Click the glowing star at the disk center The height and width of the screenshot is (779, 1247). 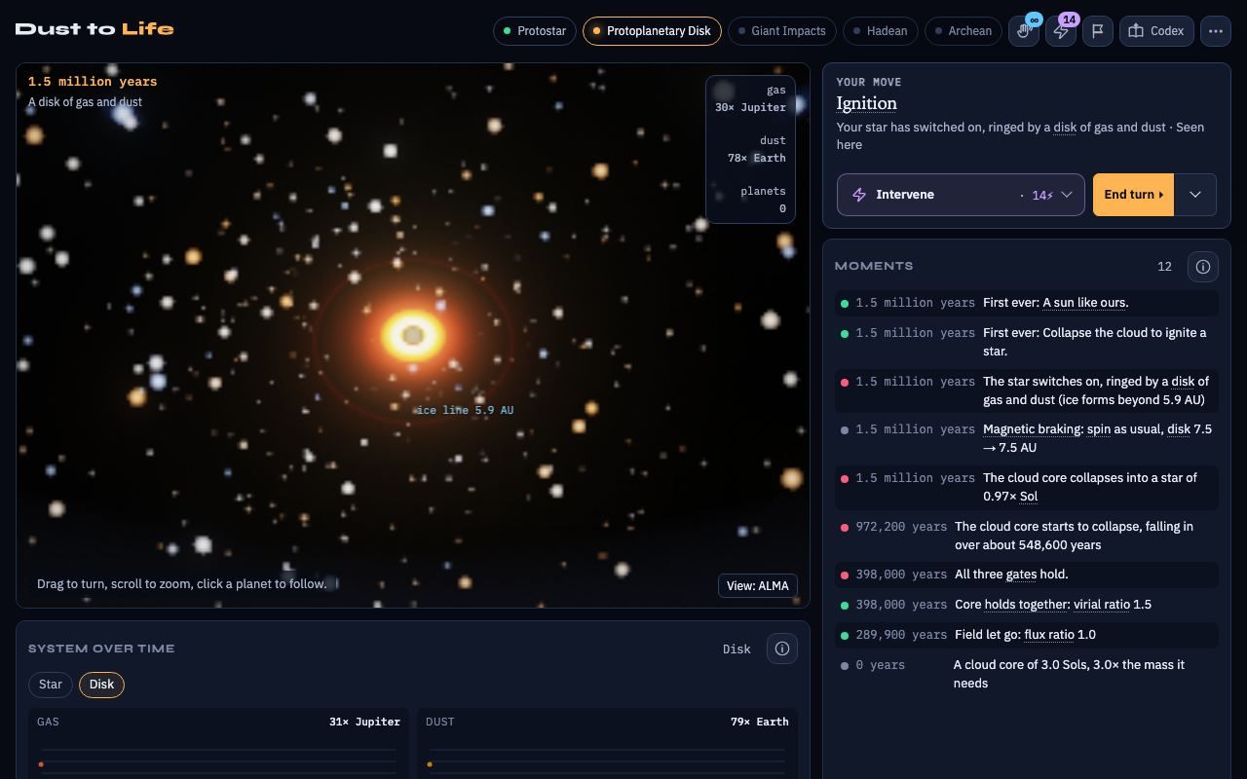(413, 336)
